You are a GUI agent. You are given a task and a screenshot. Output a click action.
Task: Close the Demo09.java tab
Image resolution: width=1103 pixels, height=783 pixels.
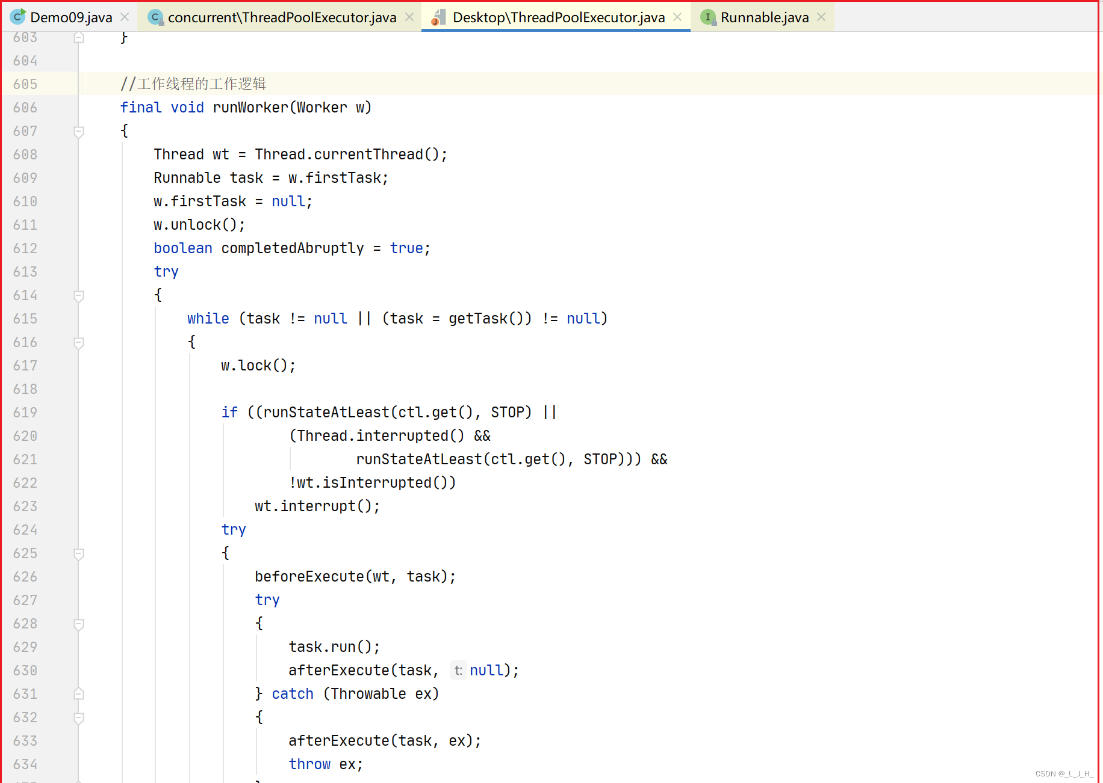tap(125, 17)
